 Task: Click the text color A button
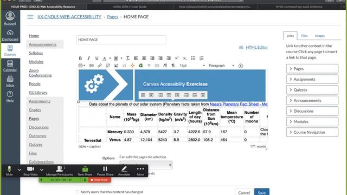tap(105, 58)
